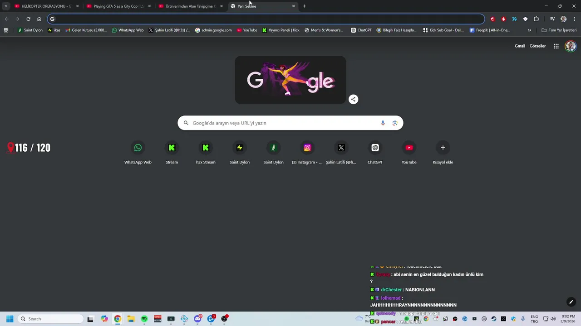Open the 7TV extension icon
Screen dimensions: 581x326
coord(514,19)
